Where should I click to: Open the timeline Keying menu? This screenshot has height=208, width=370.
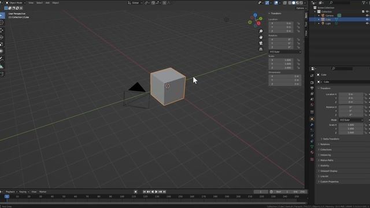24,192
